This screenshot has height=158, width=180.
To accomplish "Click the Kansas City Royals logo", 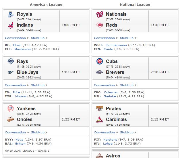I will [11, 14].
